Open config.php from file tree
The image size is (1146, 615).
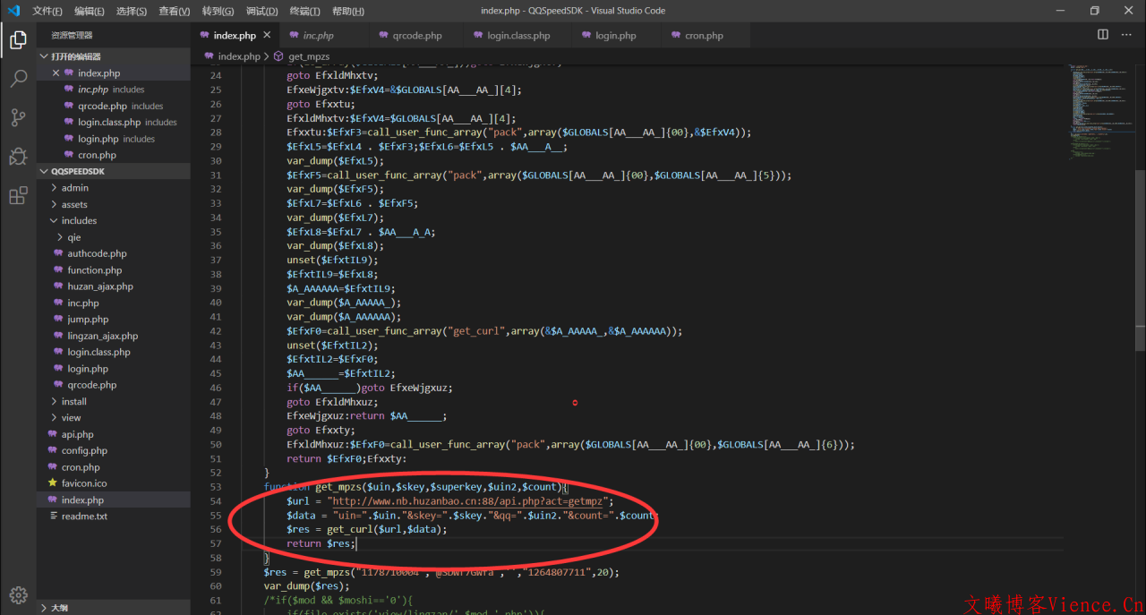coord(84,450)
